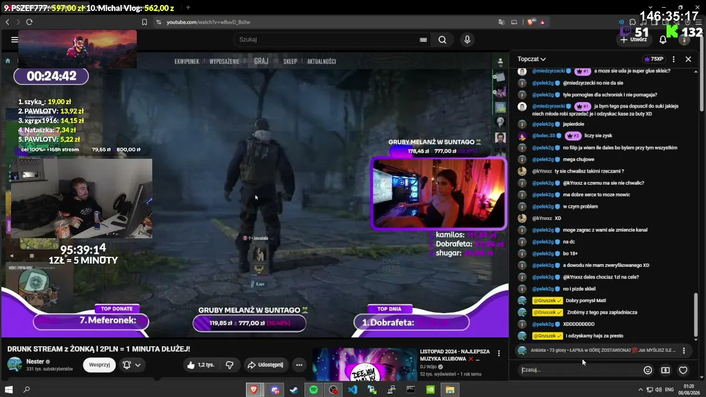Screen dimensions: 706x397
Task: Open the Nester channel avatar
Action: click(x=14, y=364)
